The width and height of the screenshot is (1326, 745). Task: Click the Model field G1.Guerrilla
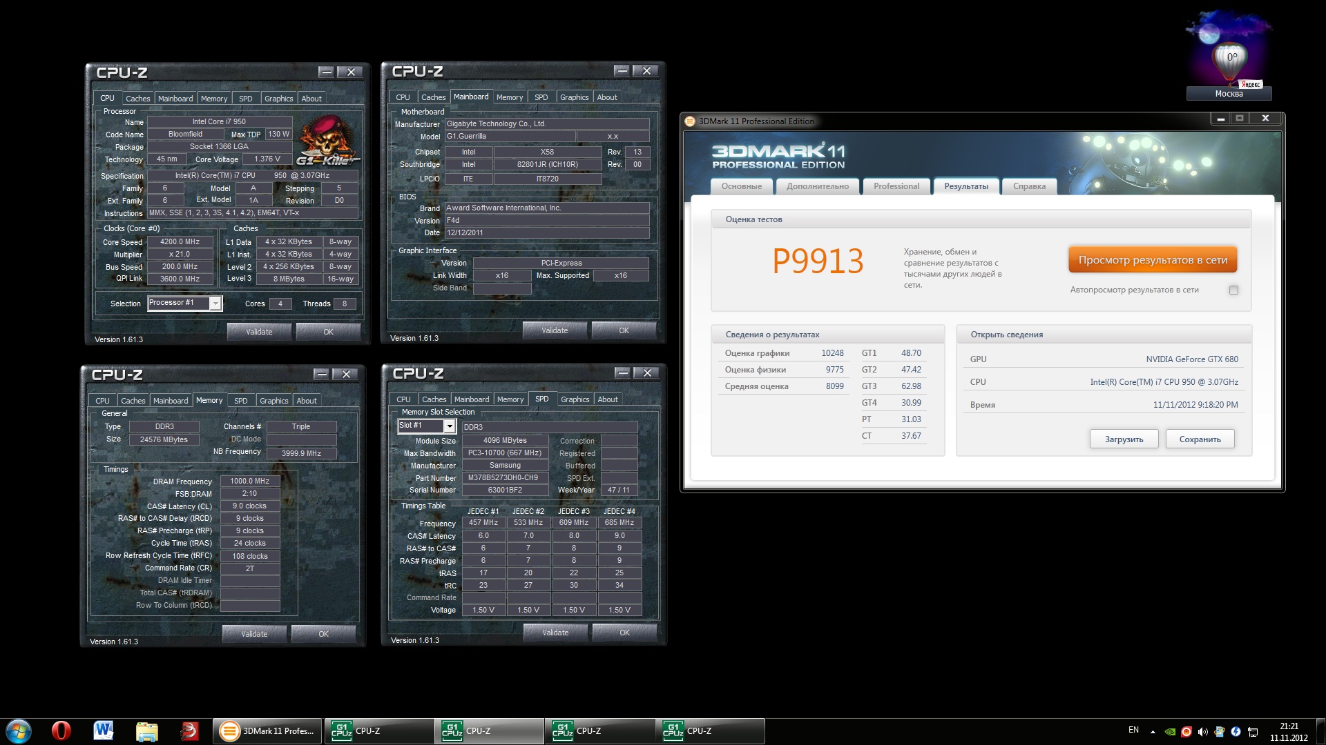509,137
